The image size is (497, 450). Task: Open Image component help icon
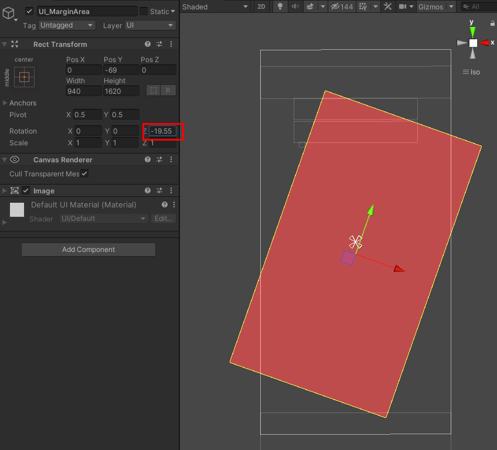pos(148,190)
